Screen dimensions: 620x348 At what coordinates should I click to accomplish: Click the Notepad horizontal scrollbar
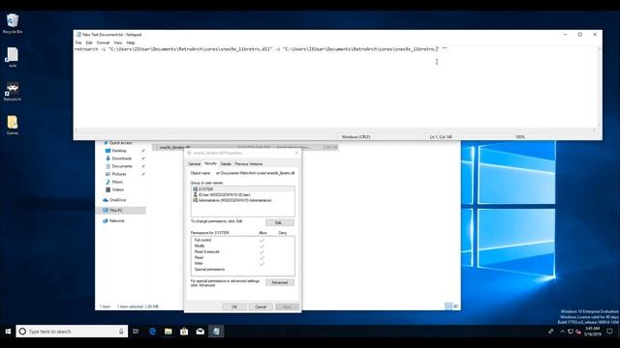(335, 130)
